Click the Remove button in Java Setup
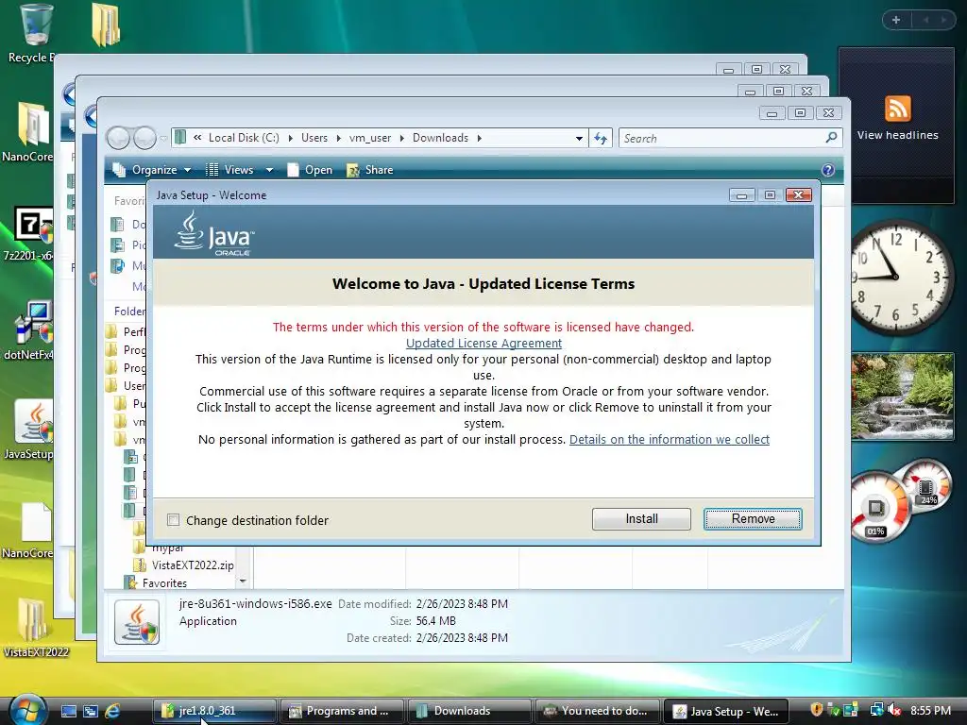967x725 pixels. click(753, 519)
